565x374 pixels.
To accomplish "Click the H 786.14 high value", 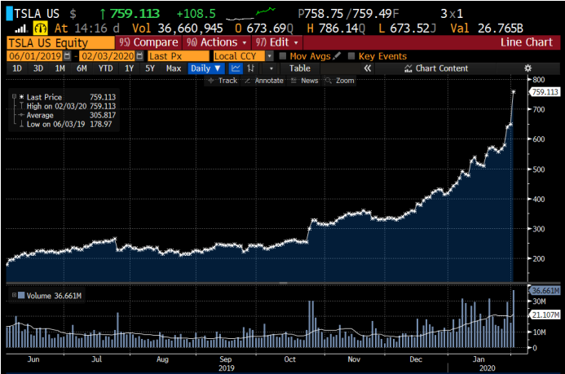I will click(336, 28).
